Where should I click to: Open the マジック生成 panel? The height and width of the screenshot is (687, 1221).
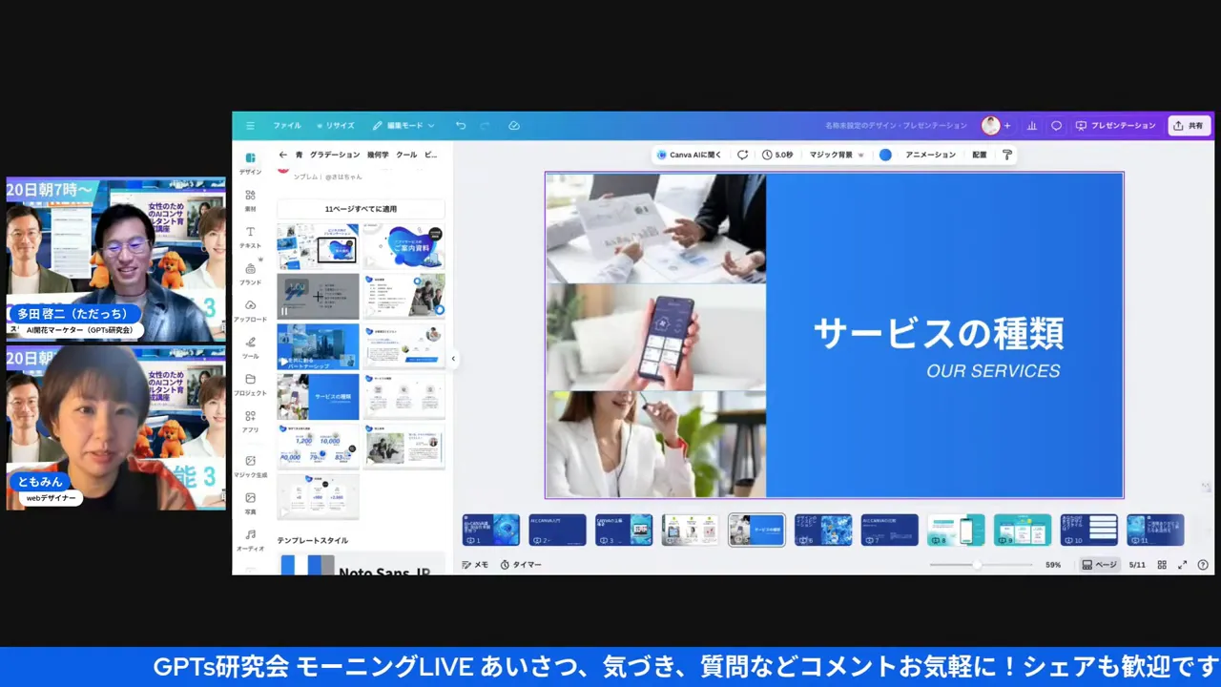click(x=250, y=465)
